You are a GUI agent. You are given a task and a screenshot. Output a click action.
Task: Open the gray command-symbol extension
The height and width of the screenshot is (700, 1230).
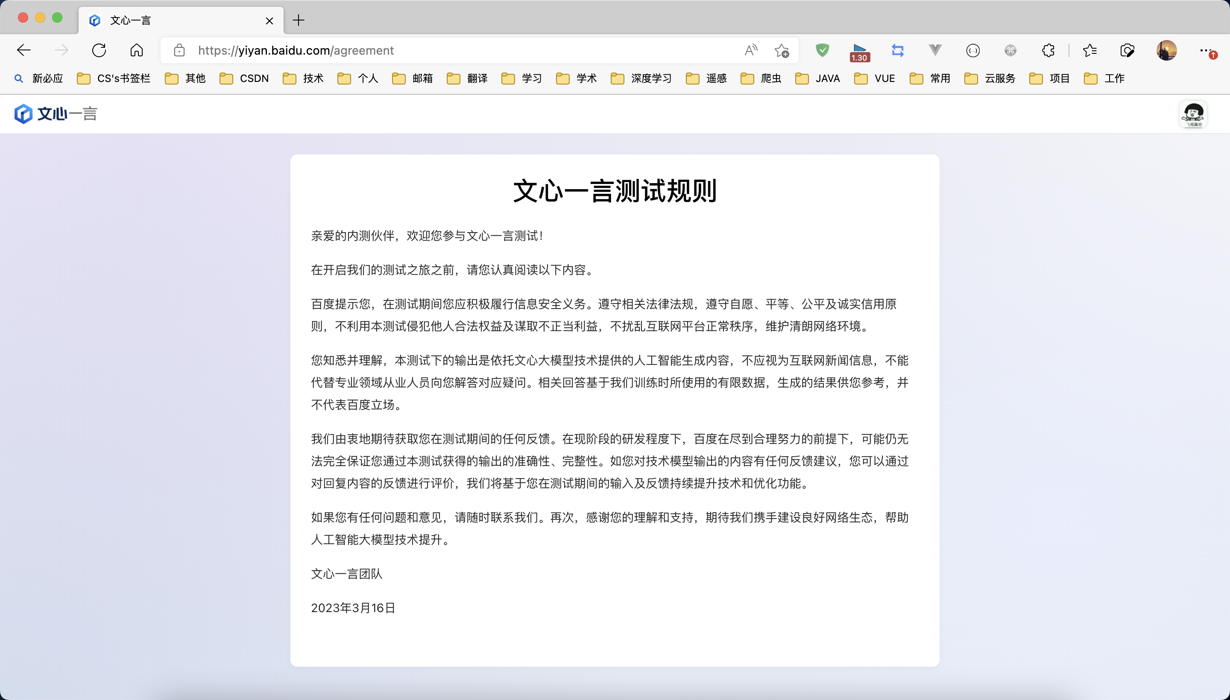pyautogui.click(x=1010, y=50)
